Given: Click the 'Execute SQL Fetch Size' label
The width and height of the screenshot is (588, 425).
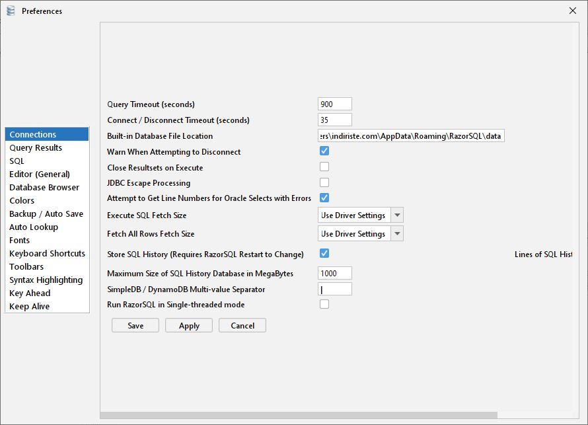Looking at the screenshot, I should click(147, 215).
